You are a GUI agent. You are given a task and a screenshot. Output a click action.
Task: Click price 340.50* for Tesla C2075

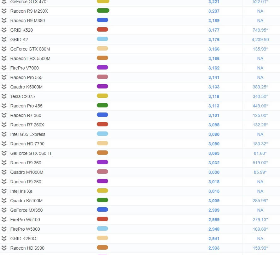coord(260,96)
